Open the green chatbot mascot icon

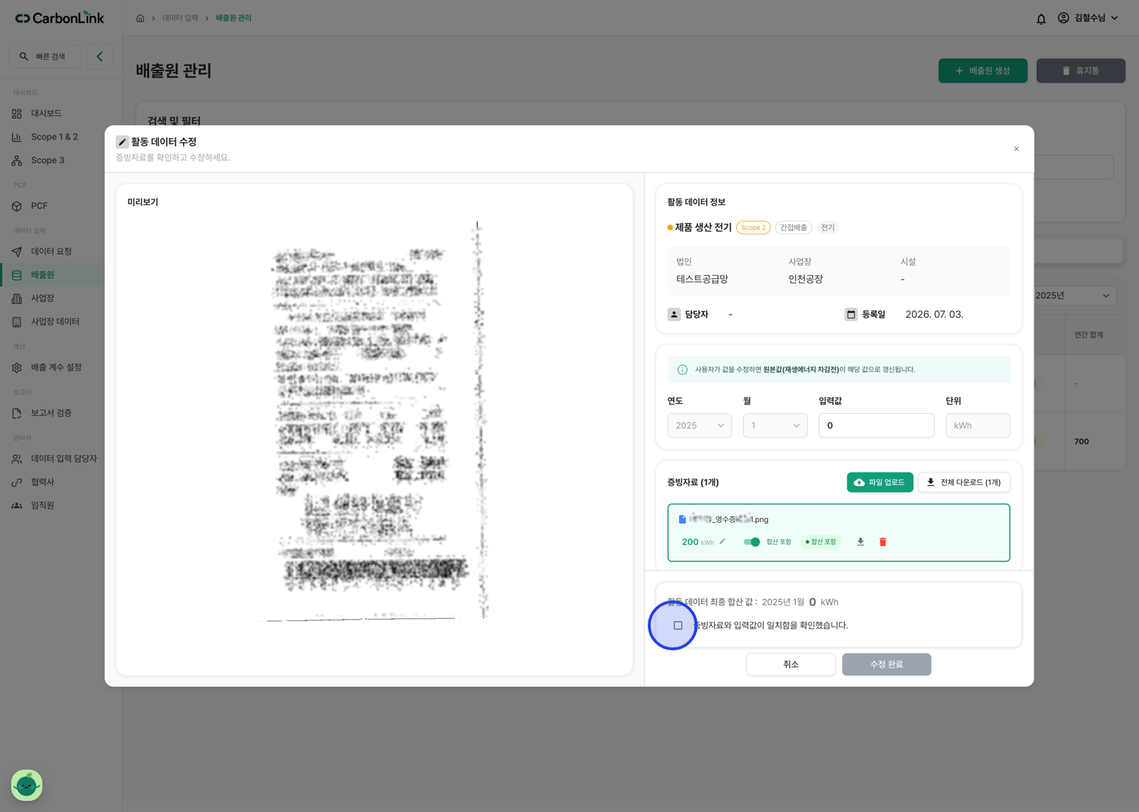tap(27, 785)
